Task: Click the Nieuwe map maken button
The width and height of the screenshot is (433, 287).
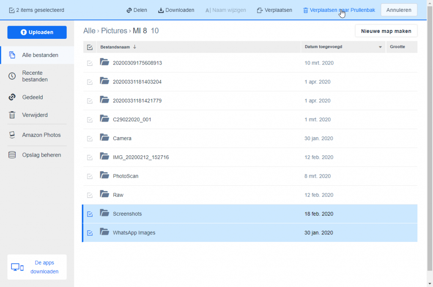Action: tap(386, 31)
